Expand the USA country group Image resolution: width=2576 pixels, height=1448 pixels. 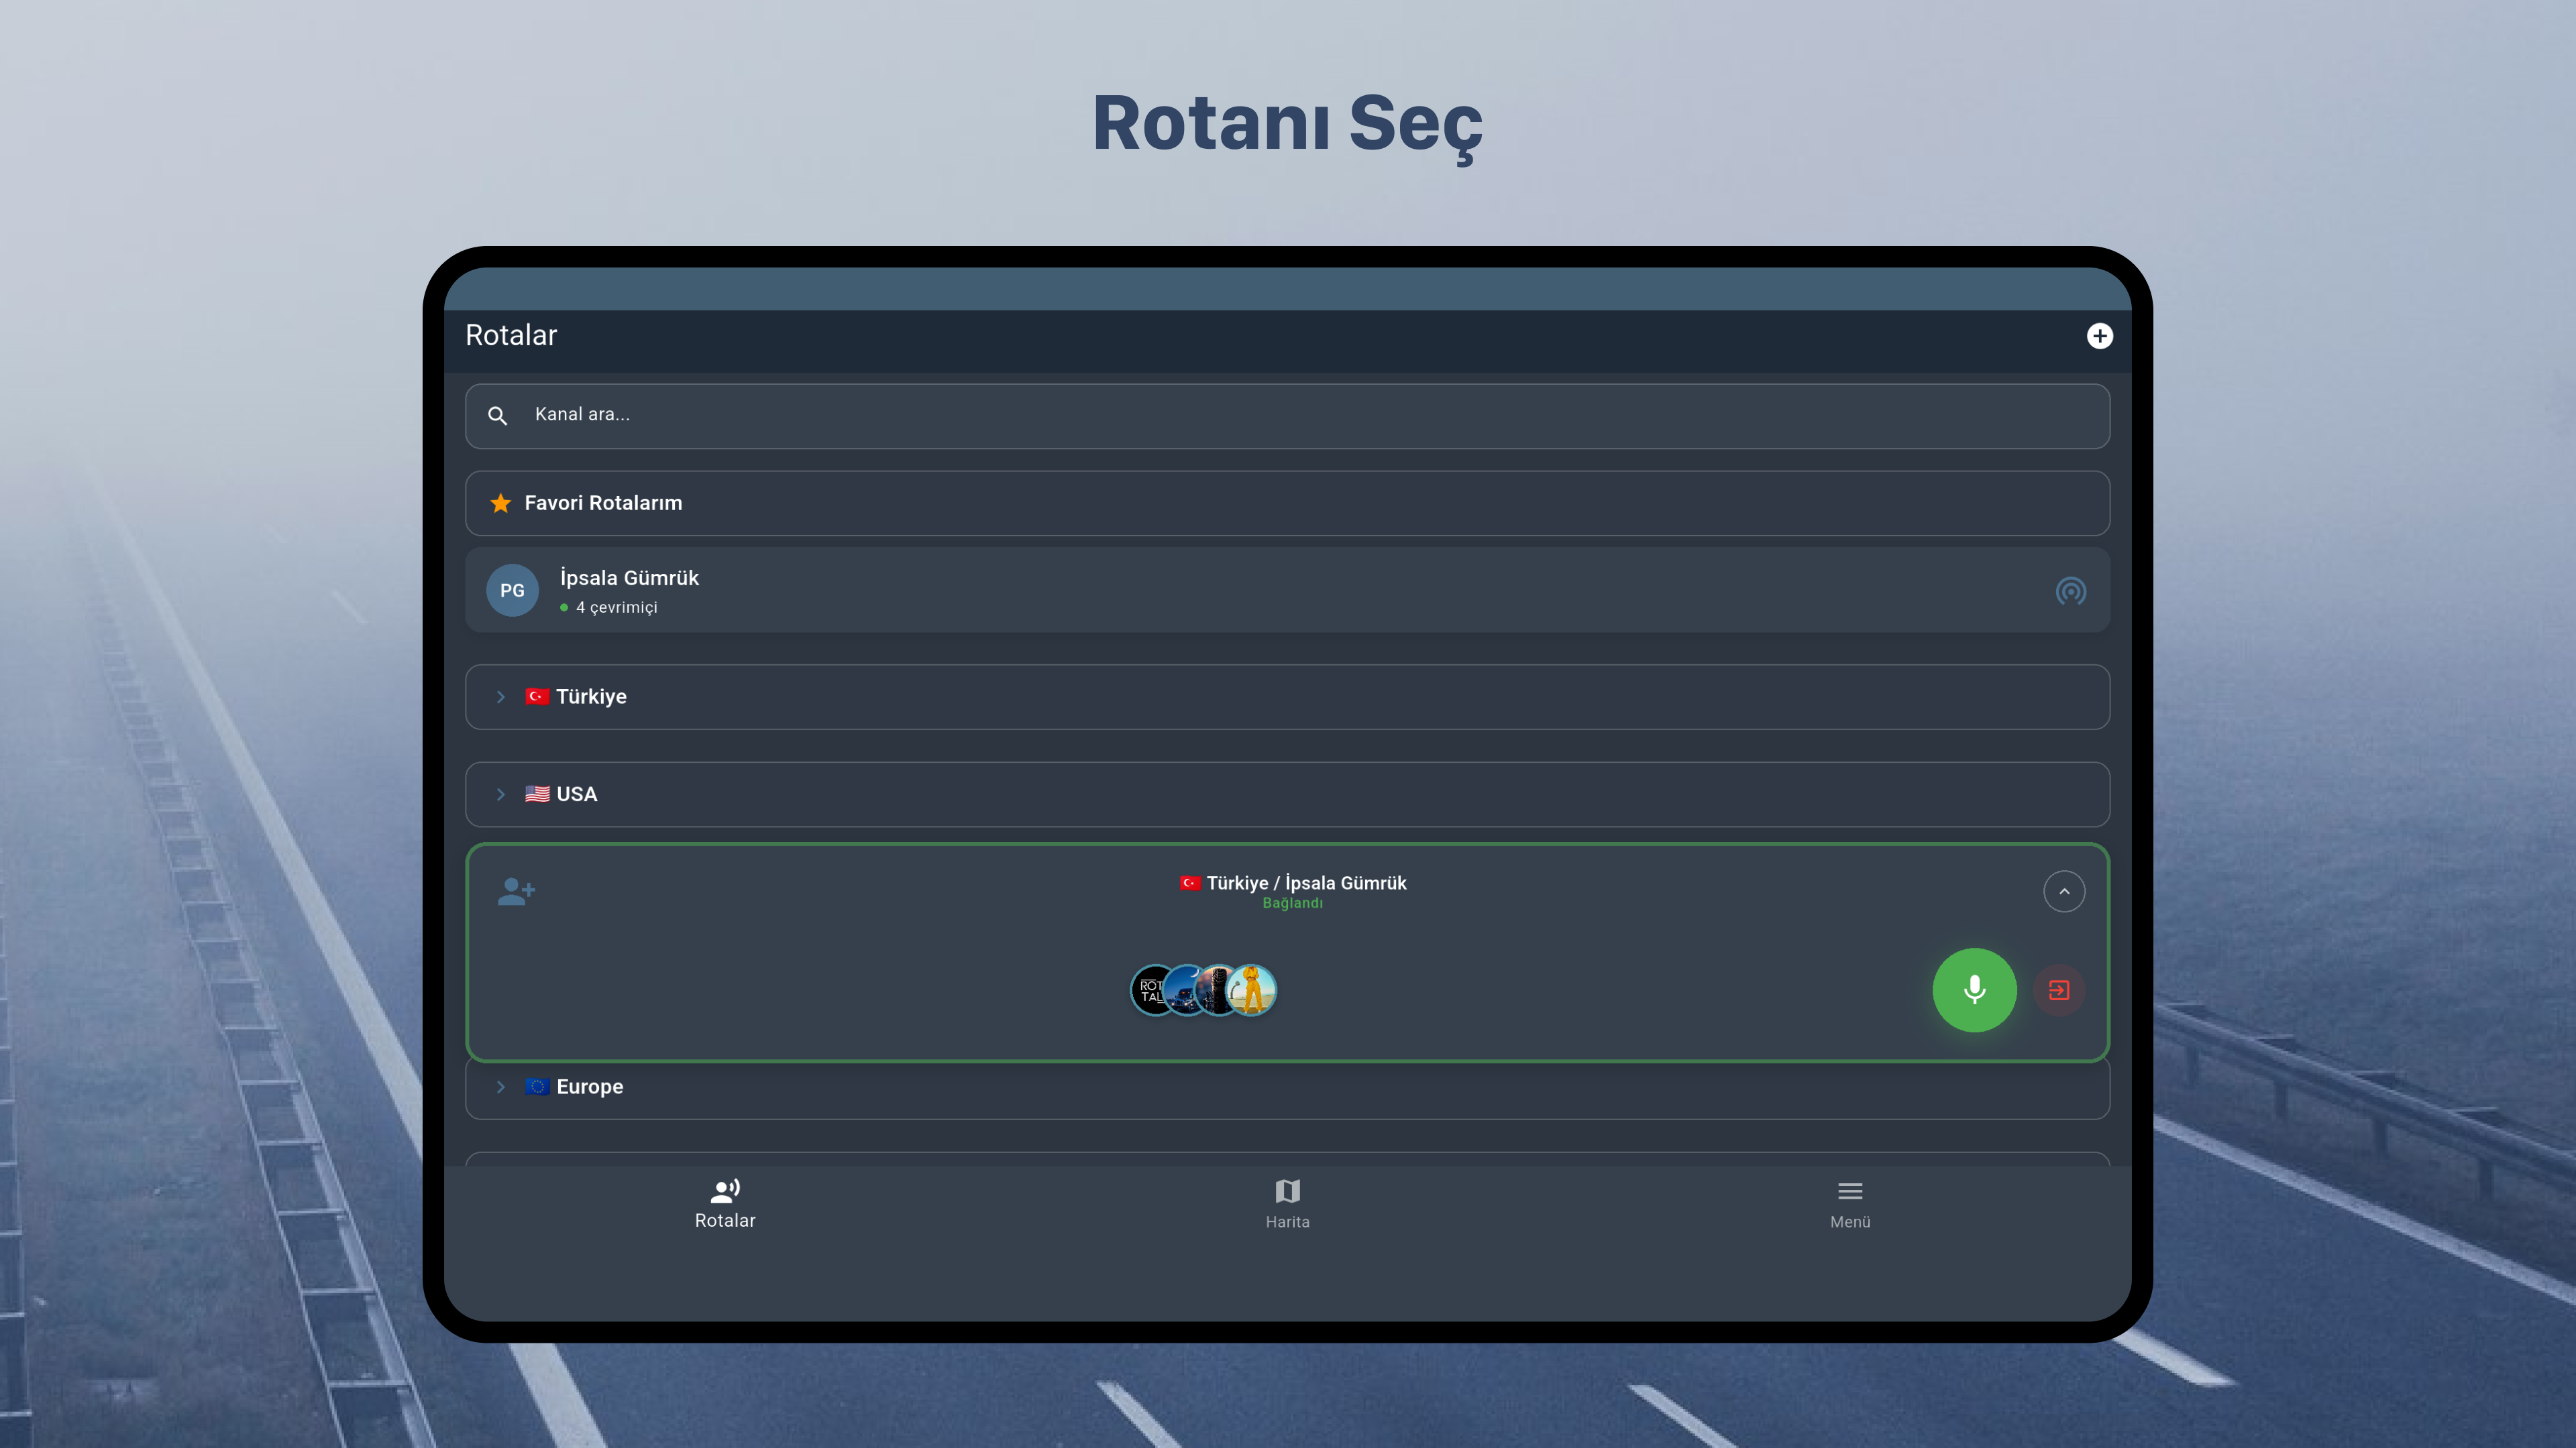click(x=501, y=794)
